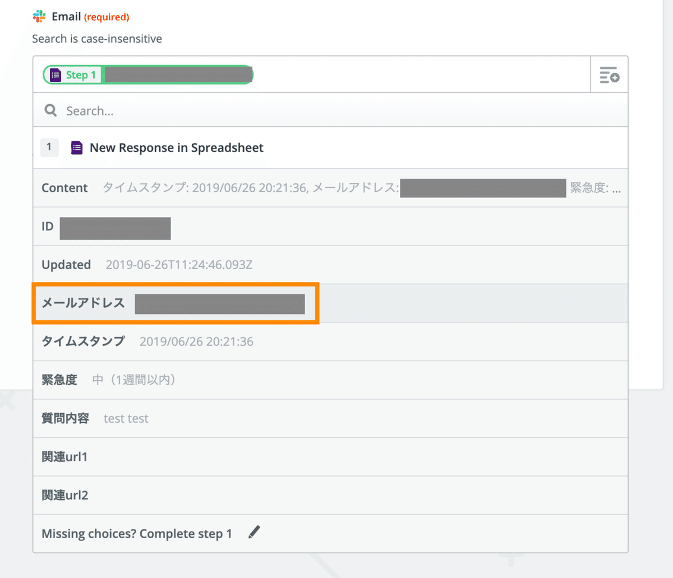Collapse New Response in Spreadsheet header
Image resolution: width=673 pixels, height=578 pixels.
pos(177,147)
